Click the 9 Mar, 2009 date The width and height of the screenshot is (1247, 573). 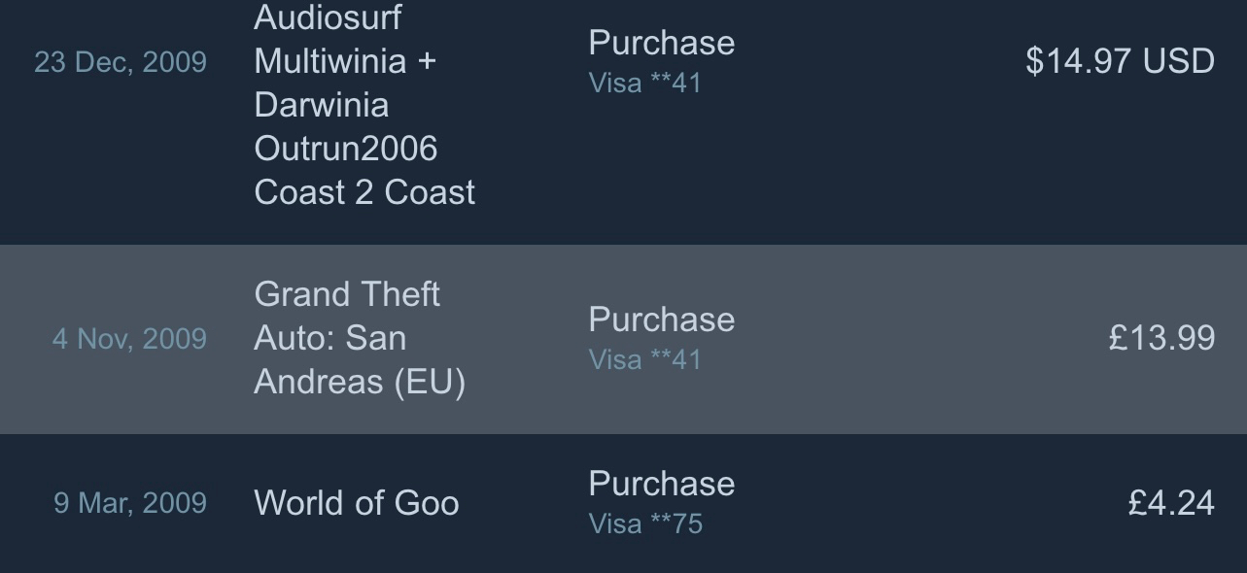point(129,503)
